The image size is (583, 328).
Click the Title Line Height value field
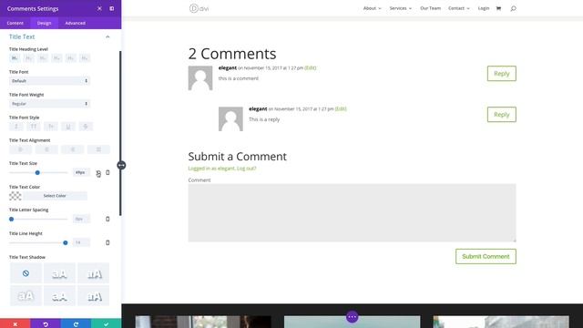[x=81, y=243]
